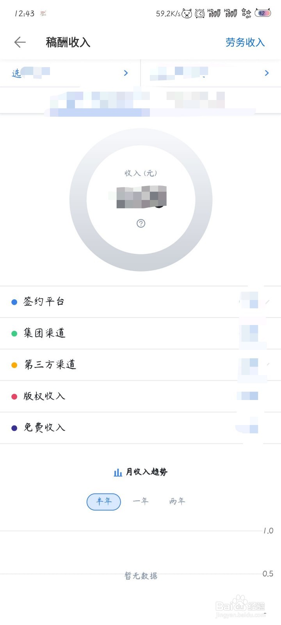
Task: Tap the back arrow icon
Action: click(20, 42)
